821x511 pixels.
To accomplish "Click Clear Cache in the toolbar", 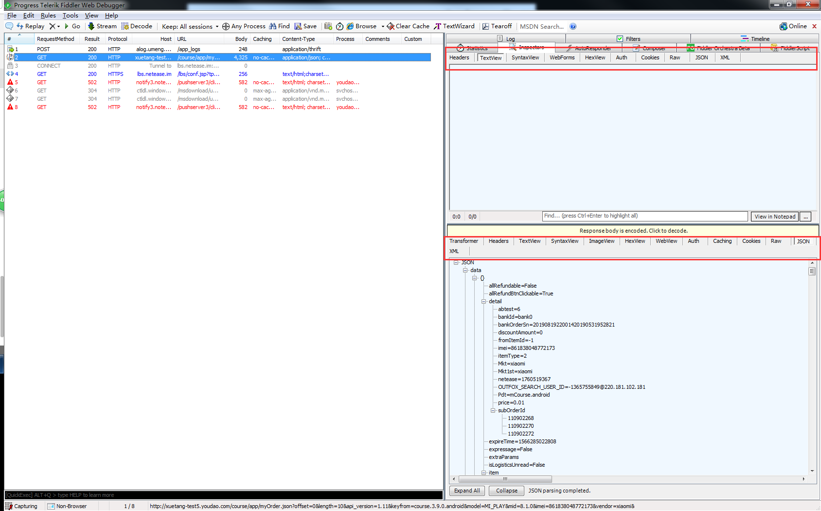I will (x=408, y=26).
